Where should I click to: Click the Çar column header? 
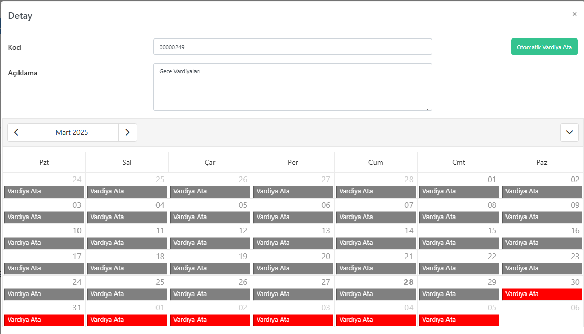point(210,162)
